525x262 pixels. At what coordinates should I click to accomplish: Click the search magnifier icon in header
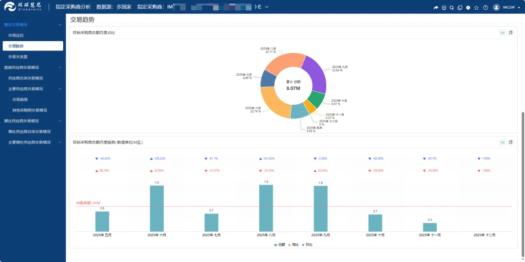tap(452, 8)
